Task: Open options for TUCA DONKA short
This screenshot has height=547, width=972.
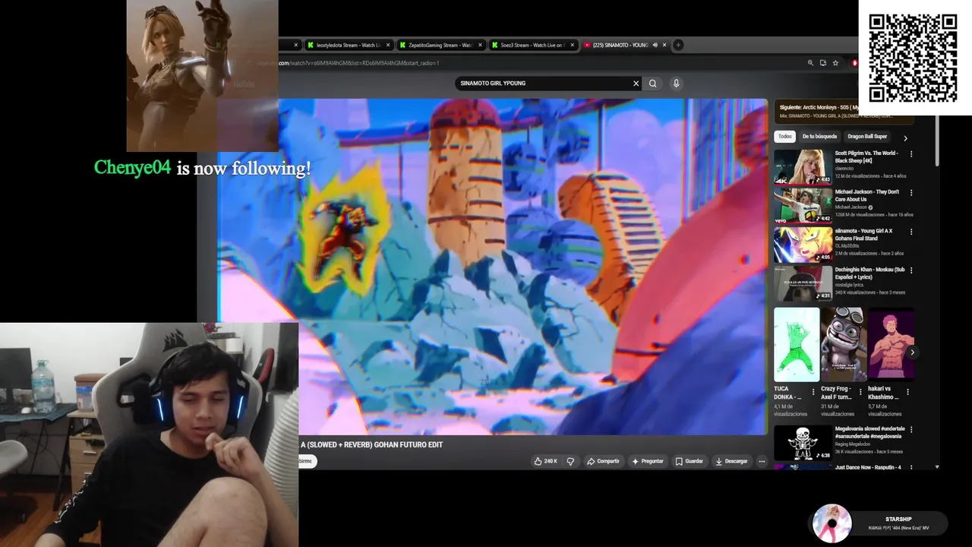Action: click(x=813, y=392)
